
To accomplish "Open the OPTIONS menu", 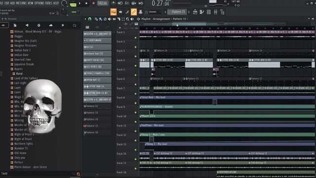I will [x=39, y=3].
